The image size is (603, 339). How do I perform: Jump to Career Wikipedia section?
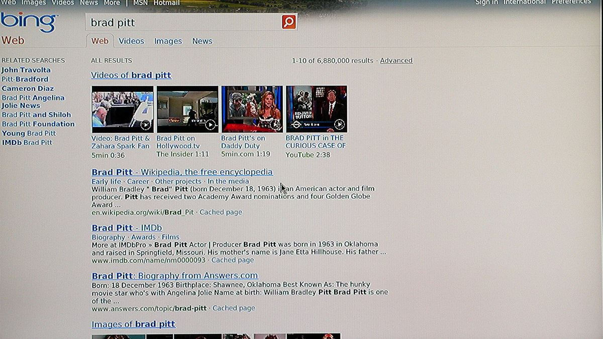[138, 181]
